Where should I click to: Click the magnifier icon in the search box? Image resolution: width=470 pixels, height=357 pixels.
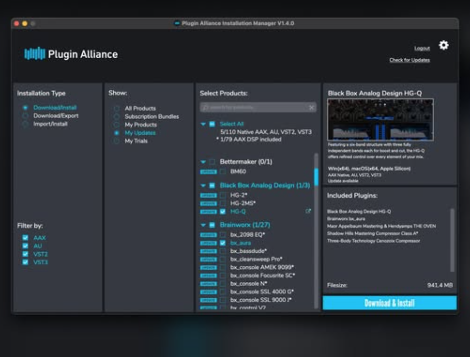(205, 107)
